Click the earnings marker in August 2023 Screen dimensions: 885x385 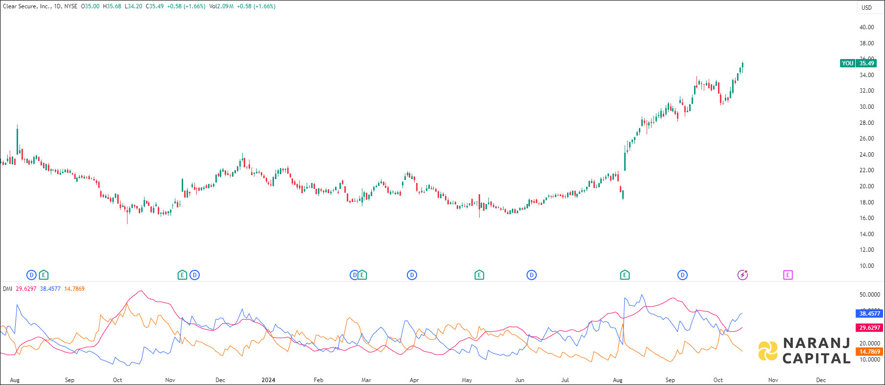(x=43, y=275)
